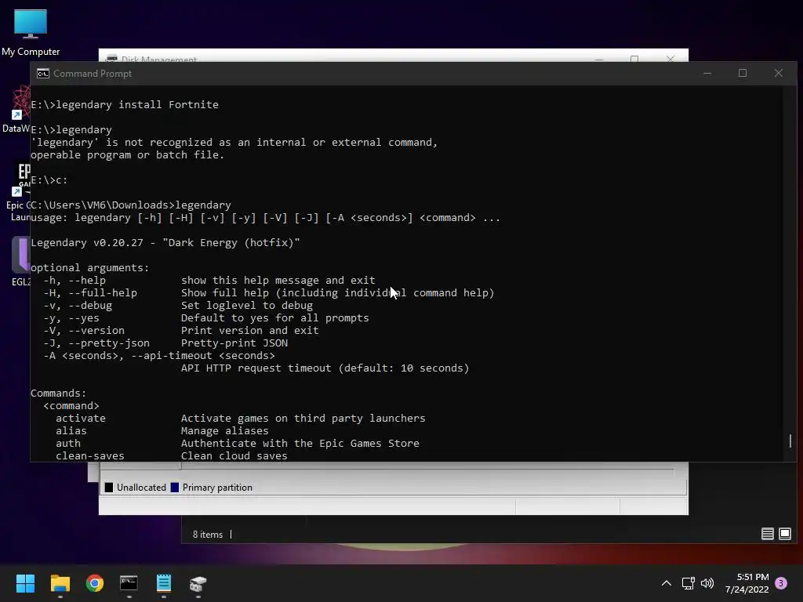The image size is (803, 602).
Task: Minimize the Command Prompt window
Action: (707, 73)
